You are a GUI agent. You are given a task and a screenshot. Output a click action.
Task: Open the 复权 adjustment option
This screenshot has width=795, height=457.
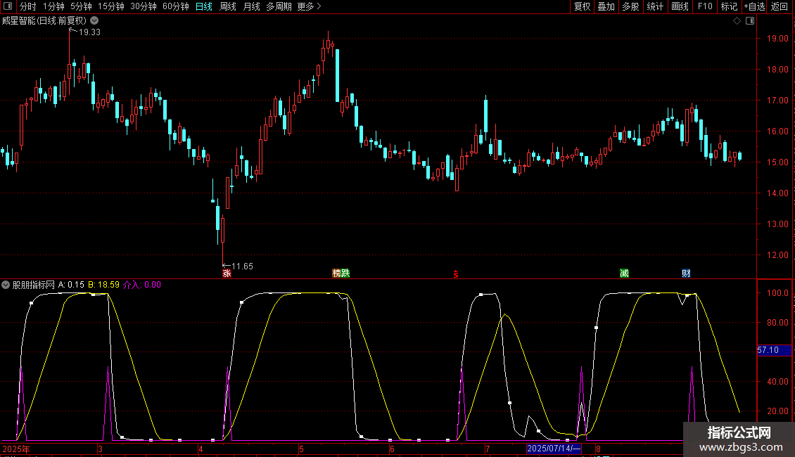(582, 6)
